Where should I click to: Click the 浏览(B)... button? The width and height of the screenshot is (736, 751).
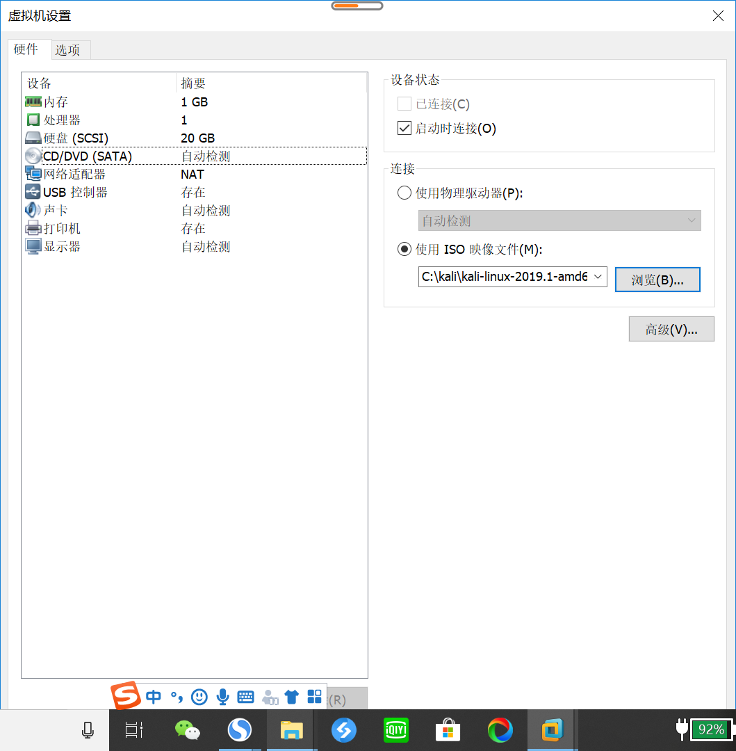pyautogui.click(x=657, y=280)
